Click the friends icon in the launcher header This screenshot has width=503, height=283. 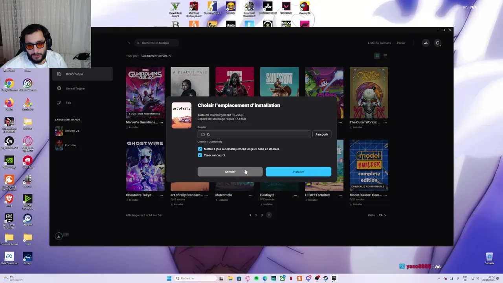pyautogui.click(x=426, y=43)
